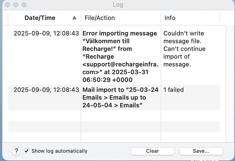Click the Log window title text

point(118,5)
